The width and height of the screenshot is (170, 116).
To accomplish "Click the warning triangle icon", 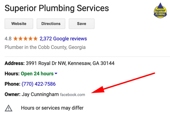I will click(x=8, y=108).
